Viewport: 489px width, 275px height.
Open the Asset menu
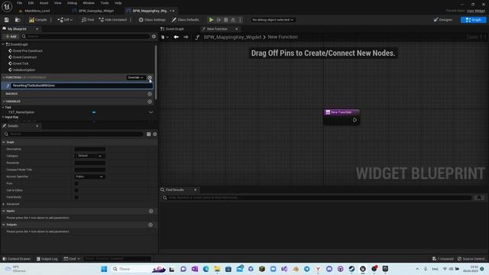coord(44,3)
